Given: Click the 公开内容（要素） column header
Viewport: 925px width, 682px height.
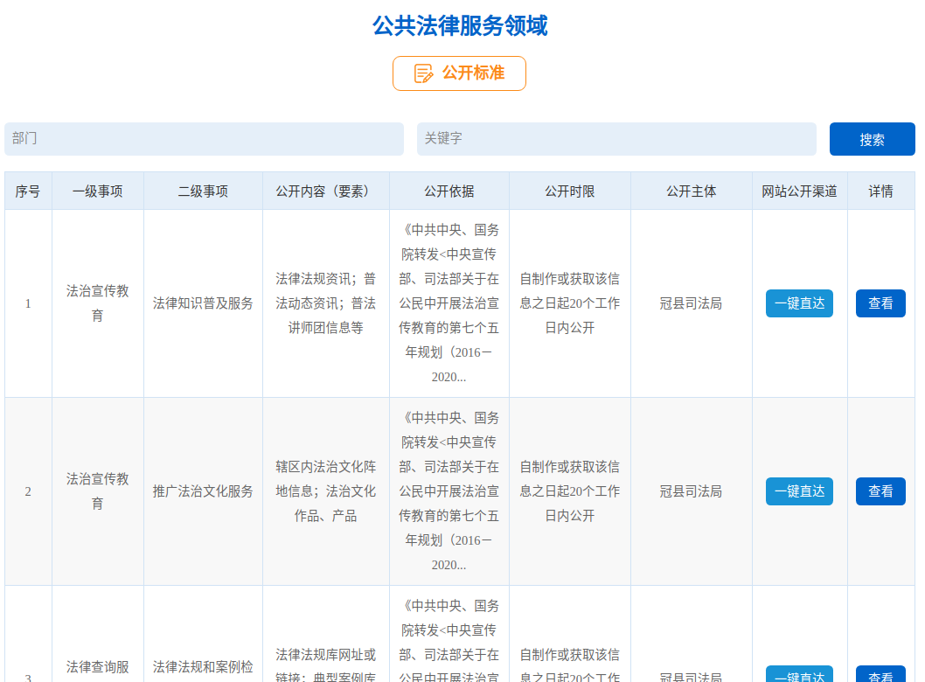Looking at the screenshot, I should click(x=325, y=191).
